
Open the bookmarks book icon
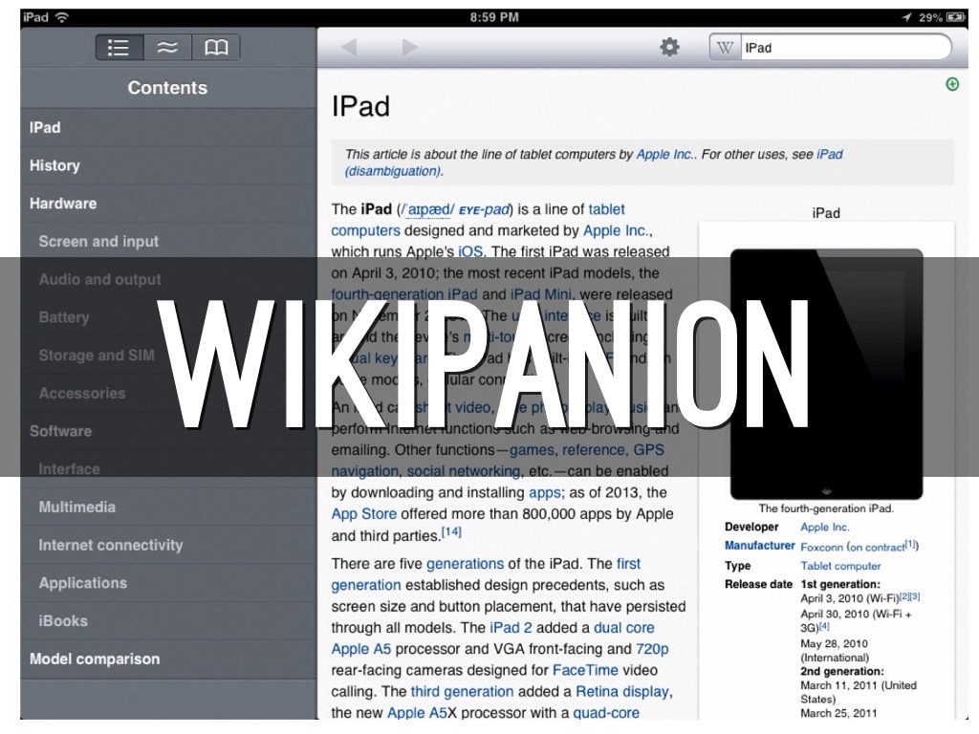pyautogui.click(x=216, y=48)
